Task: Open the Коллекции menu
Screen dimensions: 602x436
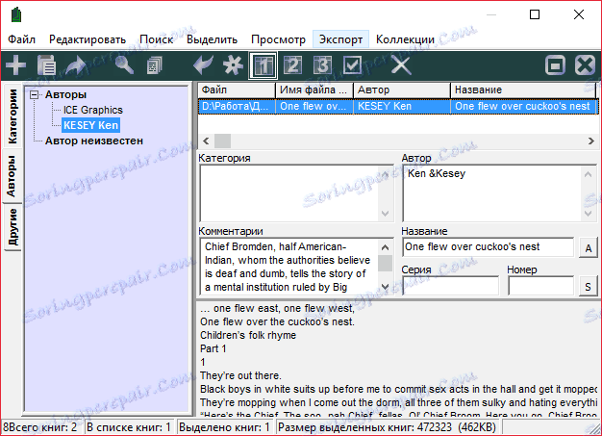Action: pyautogui.click(x=405, y=39)
